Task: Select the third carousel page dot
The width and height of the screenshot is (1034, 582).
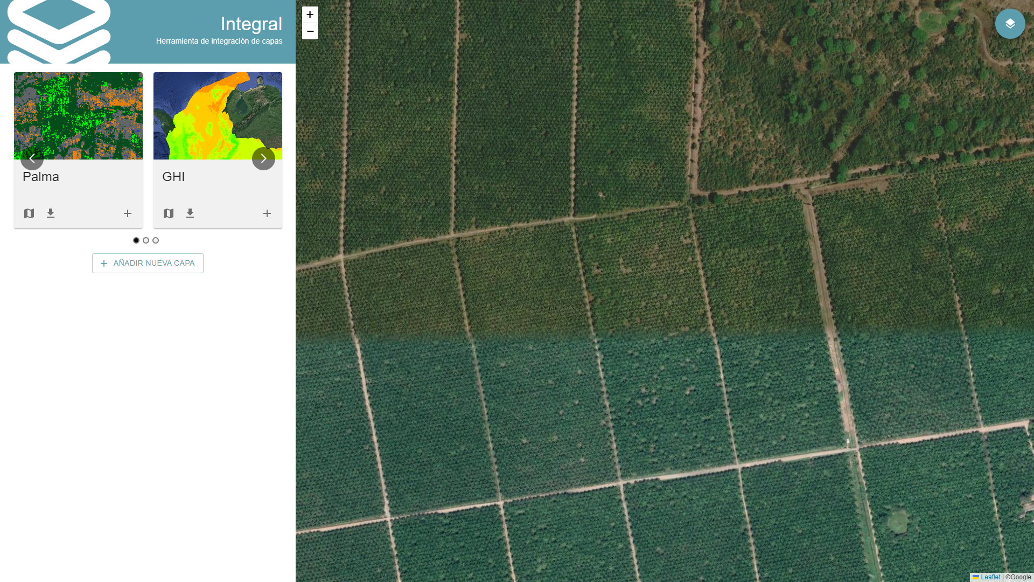Action: (156, 240)
